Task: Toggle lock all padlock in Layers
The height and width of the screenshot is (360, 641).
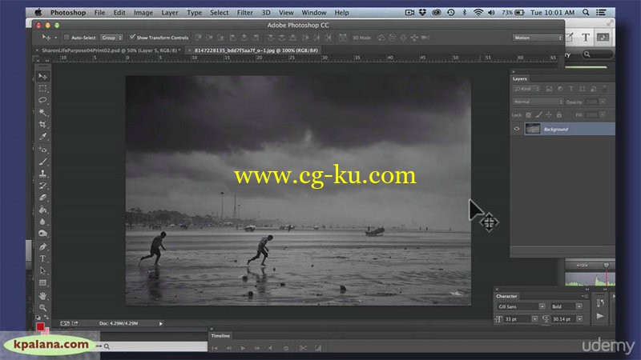Action: (x=558, y=115)
